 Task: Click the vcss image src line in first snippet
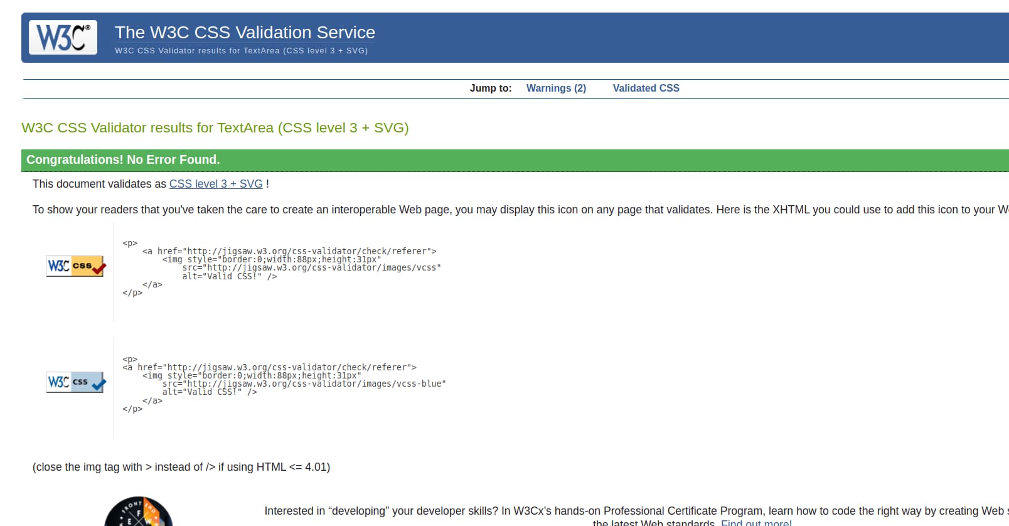(312, 267)
